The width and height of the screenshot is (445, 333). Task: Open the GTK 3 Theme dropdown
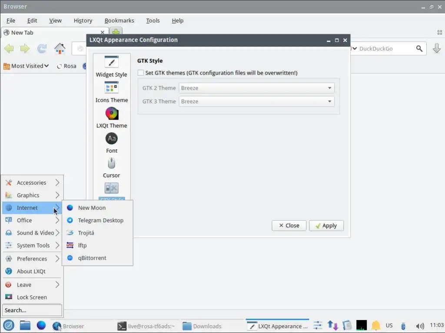[256, 101]
